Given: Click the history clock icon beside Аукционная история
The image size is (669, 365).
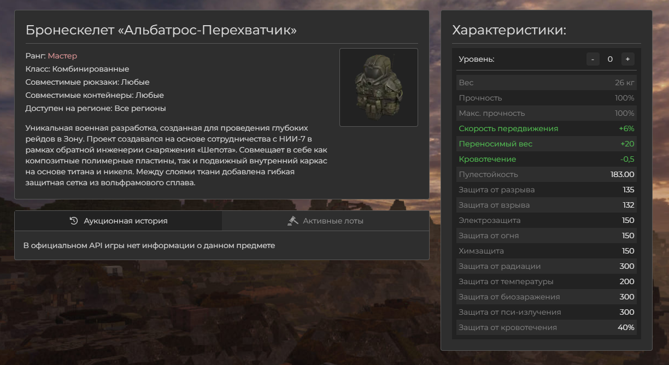Looking at the screenshot, I should coord(74,221).
